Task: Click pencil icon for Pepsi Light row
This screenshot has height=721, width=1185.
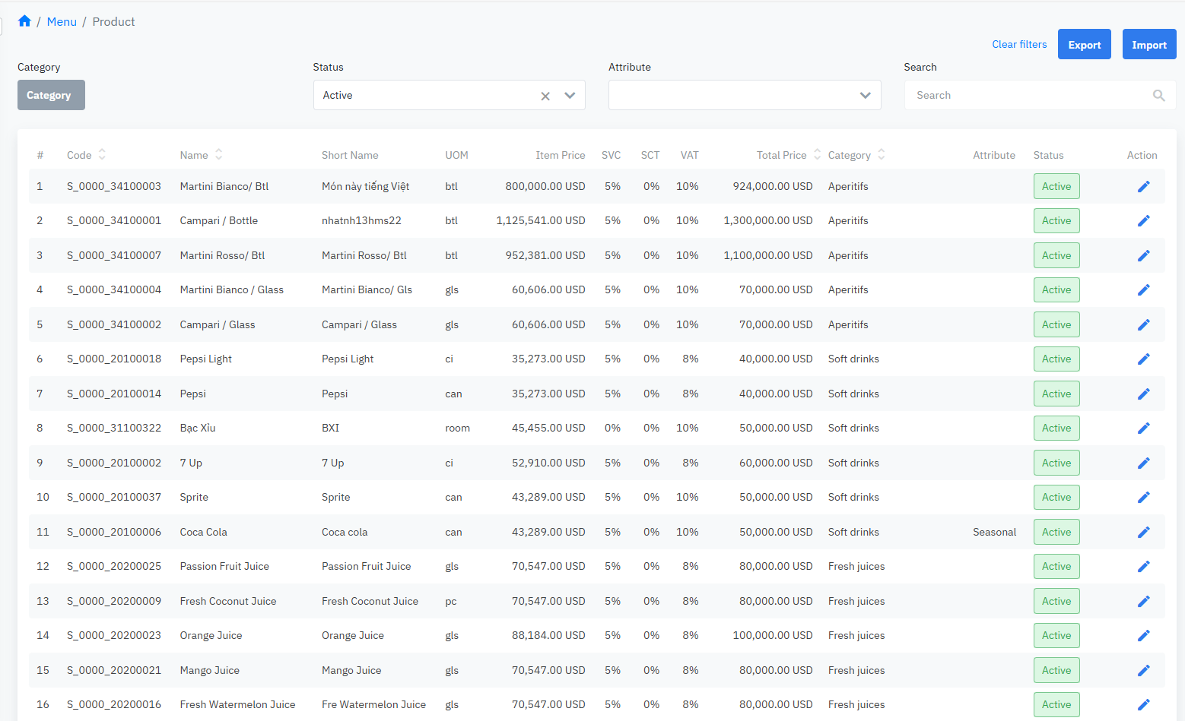Action: pos(1143,359)
